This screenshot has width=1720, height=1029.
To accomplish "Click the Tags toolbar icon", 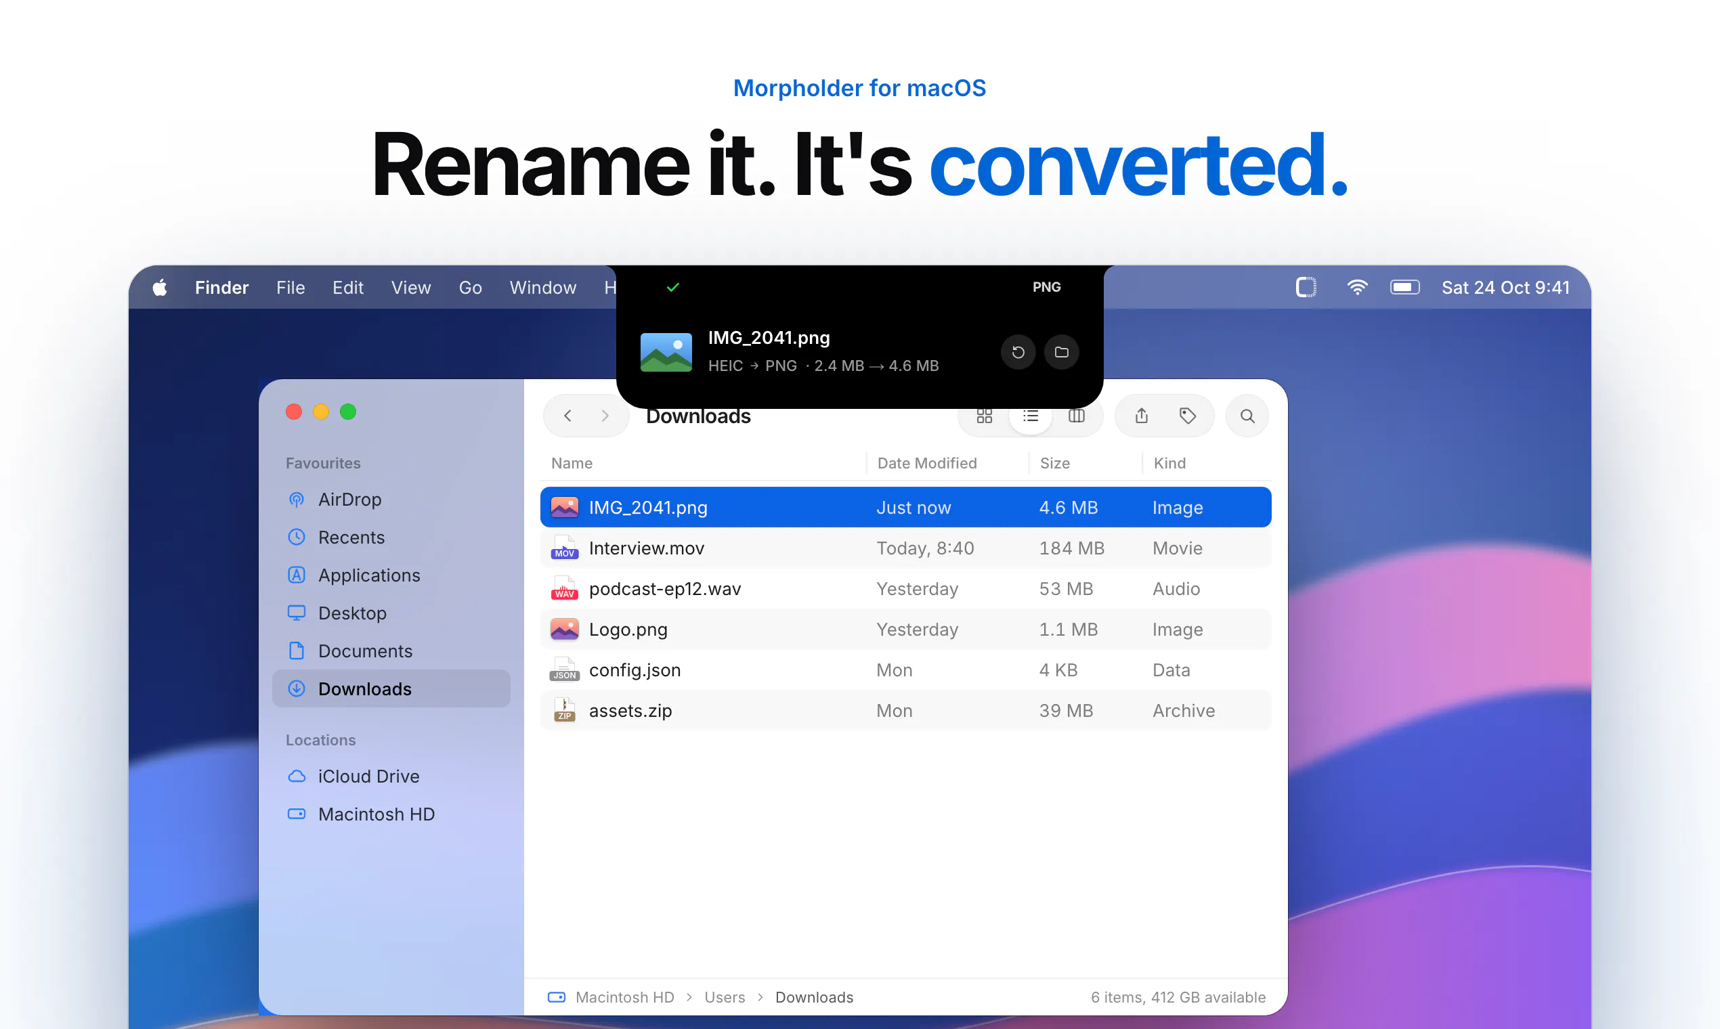I will tap(1187, 416).
